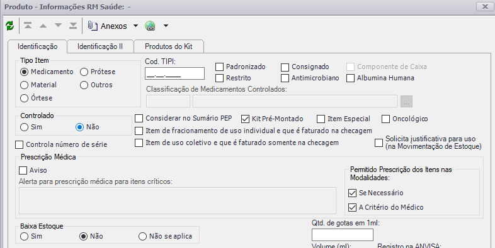Close the Produto window
Image resolution: width=495 pixels, height=248 pixels.
[x=484, y=6]
